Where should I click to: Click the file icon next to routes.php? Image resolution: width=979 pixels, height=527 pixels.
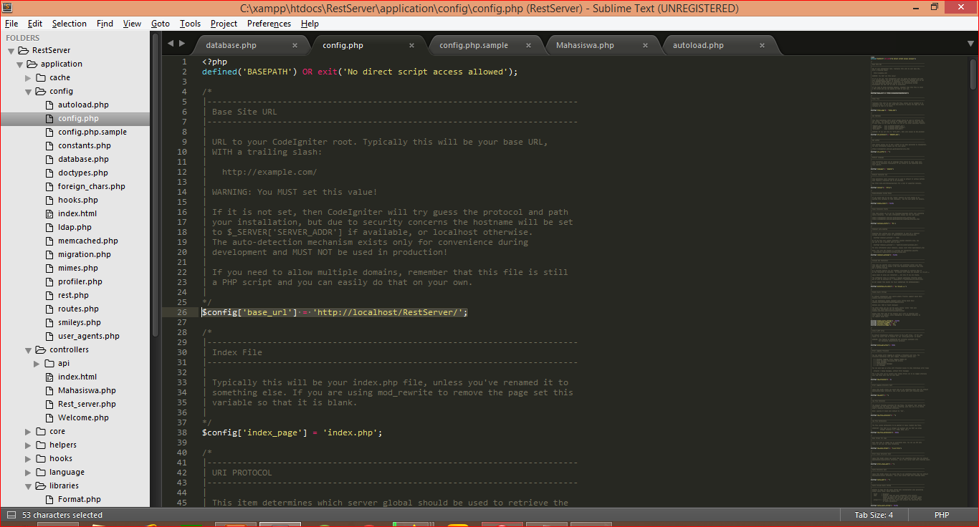[49, 309]
